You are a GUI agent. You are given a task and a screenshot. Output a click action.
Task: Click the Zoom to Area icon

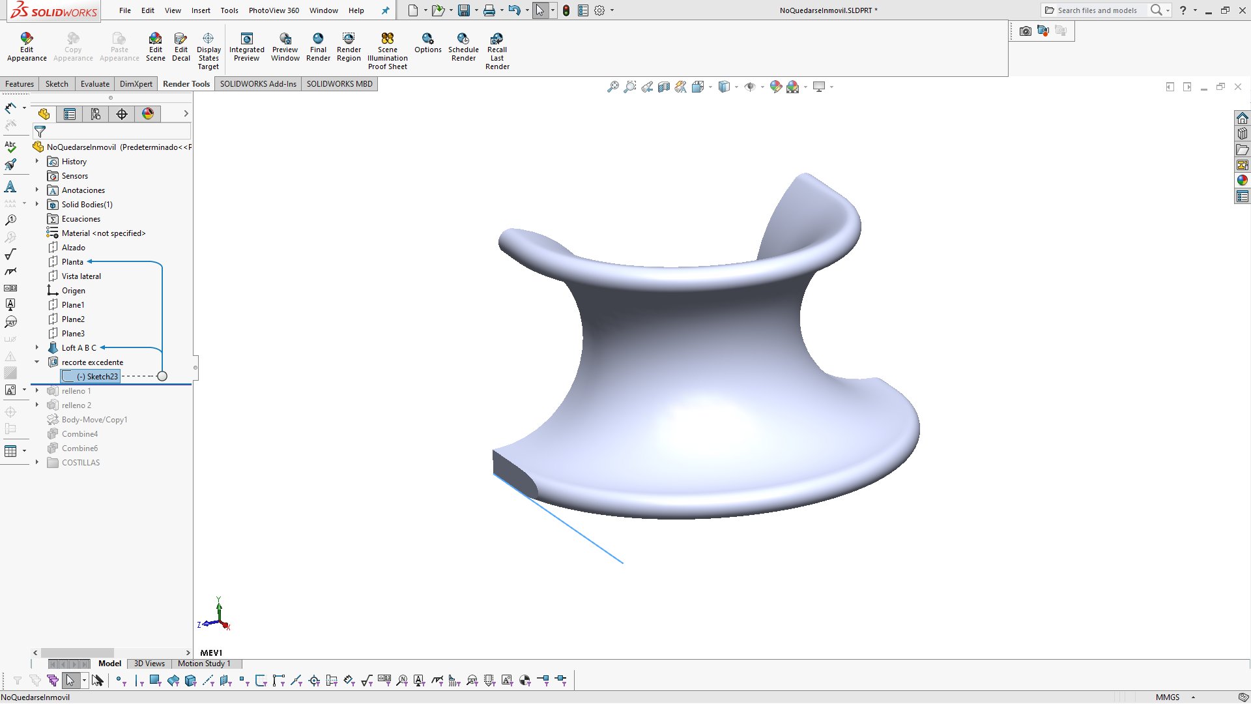coord(630,87)
